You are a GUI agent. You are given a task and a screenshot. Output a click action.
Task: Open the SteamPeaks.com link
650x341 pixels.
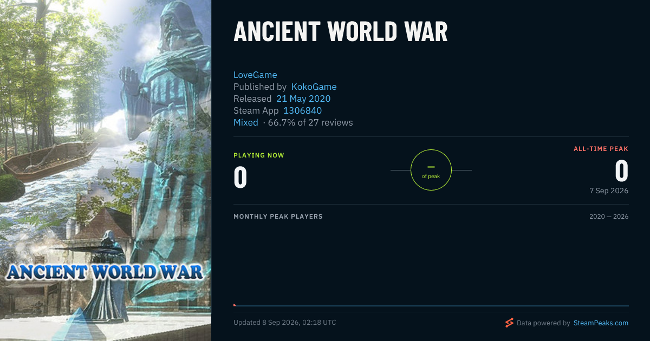[x=601, y=323]
